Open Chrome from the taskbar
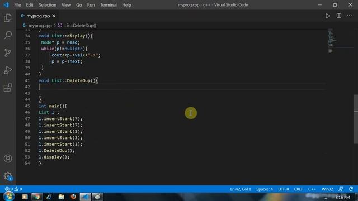 [37, 197]
